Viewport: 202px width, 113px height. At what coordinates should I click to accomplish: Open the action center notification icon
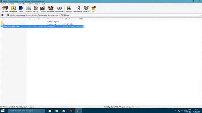click(x=185, y=111)
